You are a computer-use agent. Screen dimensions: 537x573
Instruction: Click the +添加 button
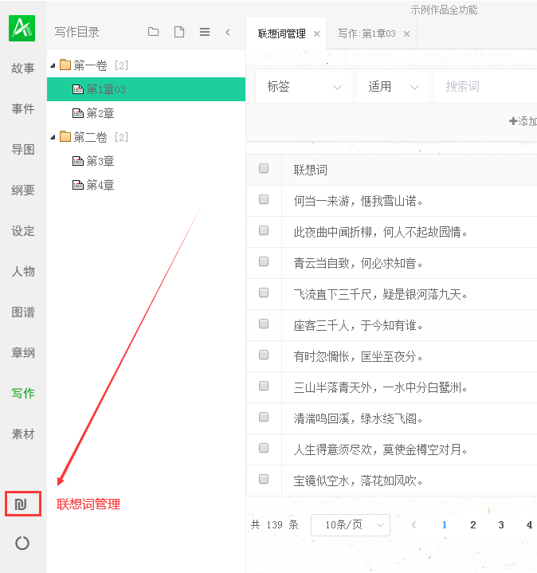point(523,121)
